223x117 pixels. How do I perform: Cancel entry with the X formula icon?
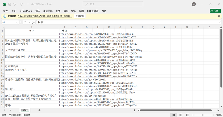pyautogui.click(x=25, y=22)
